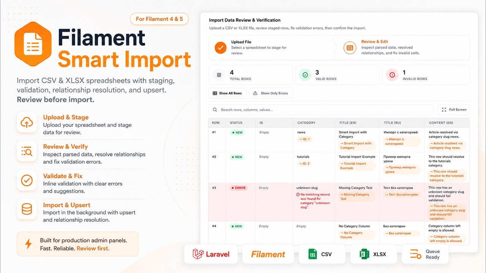The image size is (486, 273).
Task: Click the Review & Verify magnifier list icon
Action: click(27, 152)
